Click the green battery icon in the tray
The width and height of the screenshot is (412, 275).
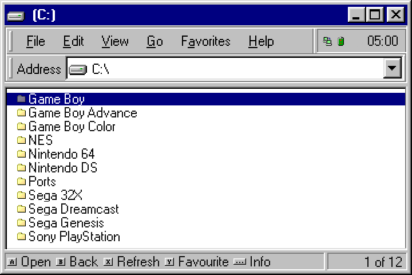coord(341,41)
